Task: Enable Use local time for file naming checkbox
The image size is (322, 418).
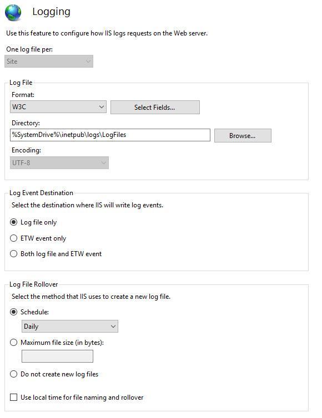Action: tap(14, 397)
